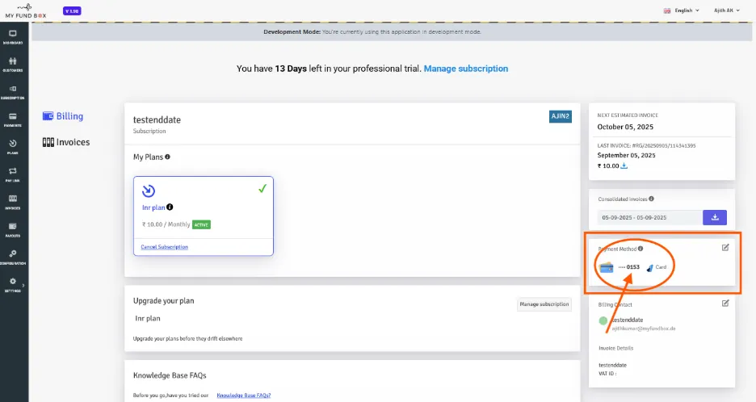Click the Inr plan name link
Viewport: 756px width, 402px height.
point(153,207)
